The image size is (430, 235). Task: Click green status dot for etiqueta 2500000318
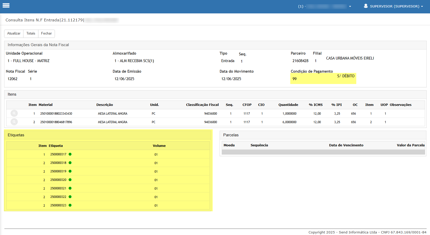coord(70,163)
